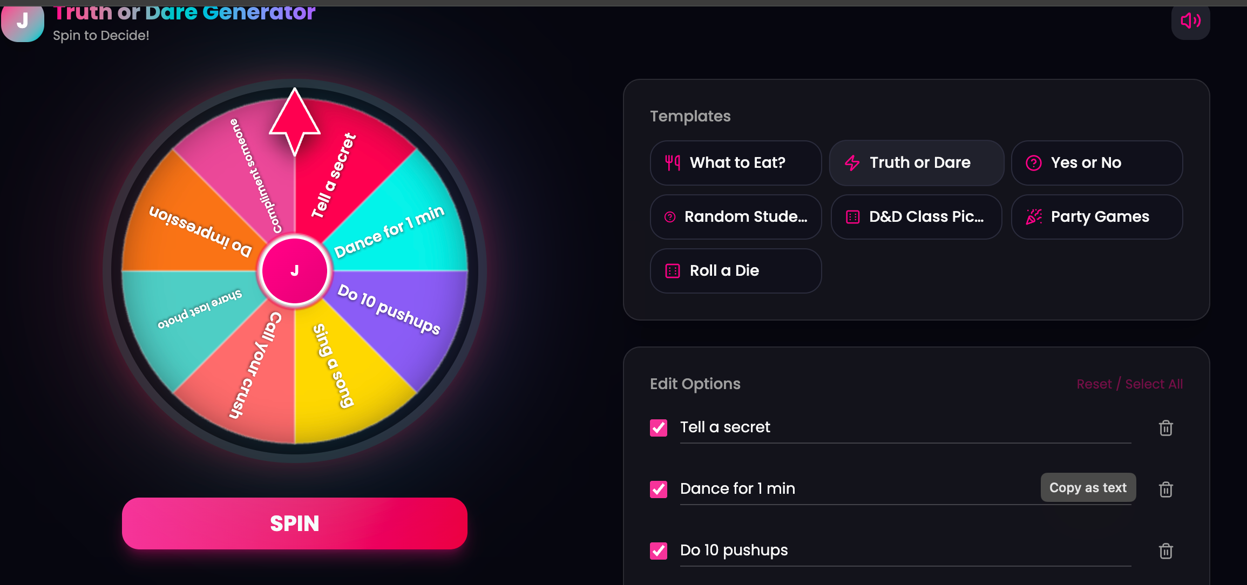Click the lightning icon on Truth or Dare template

[x=853, y=162]
